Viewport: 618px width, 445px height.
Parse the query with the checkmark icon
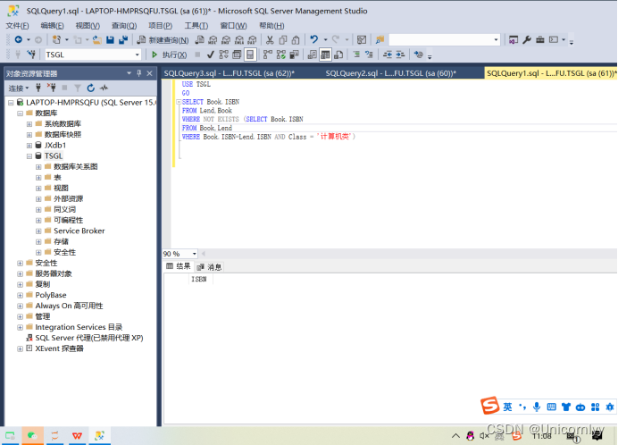211,55
